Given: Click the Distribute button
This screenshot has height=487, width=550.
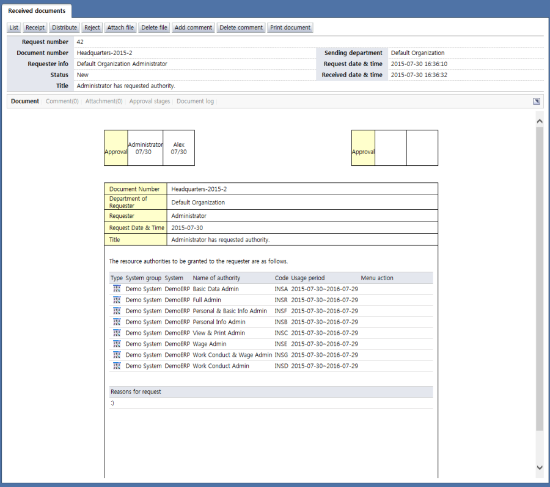Looking at the screenshot, I should 64,28.
